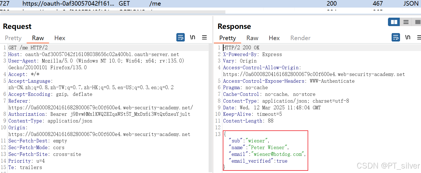Click the 'Sec-Fetch-Site: cross-site' header line
Image resolution: width=421 pixels, height=173 pixels.
click(45, 154)
